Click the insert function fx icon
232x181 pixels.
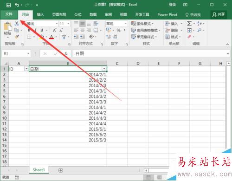tap(66, 54)
